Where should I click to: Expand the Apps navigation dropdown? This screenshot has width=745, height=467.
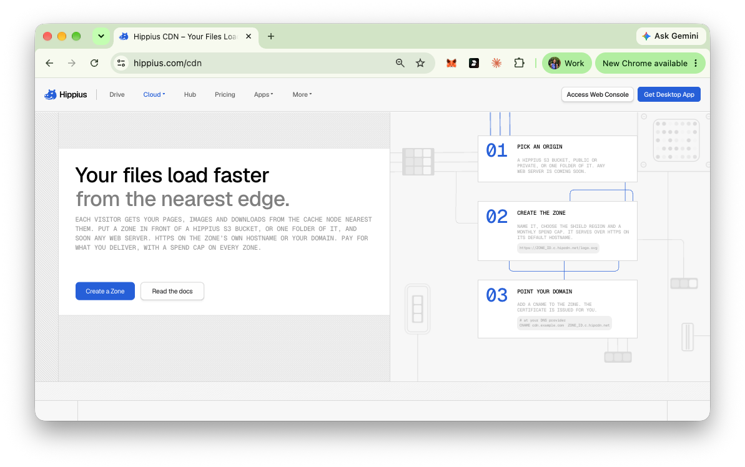point(264,94)
